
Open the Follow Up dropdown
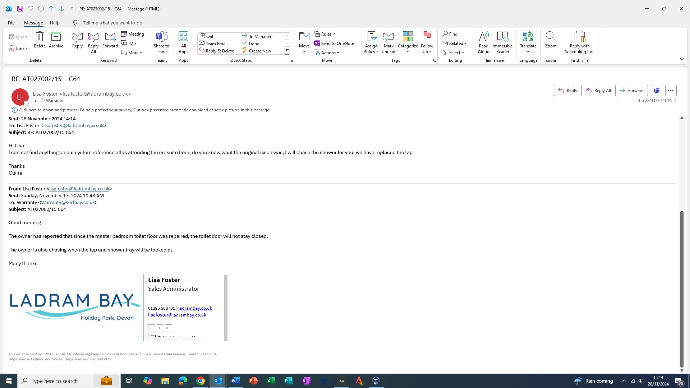430,52
